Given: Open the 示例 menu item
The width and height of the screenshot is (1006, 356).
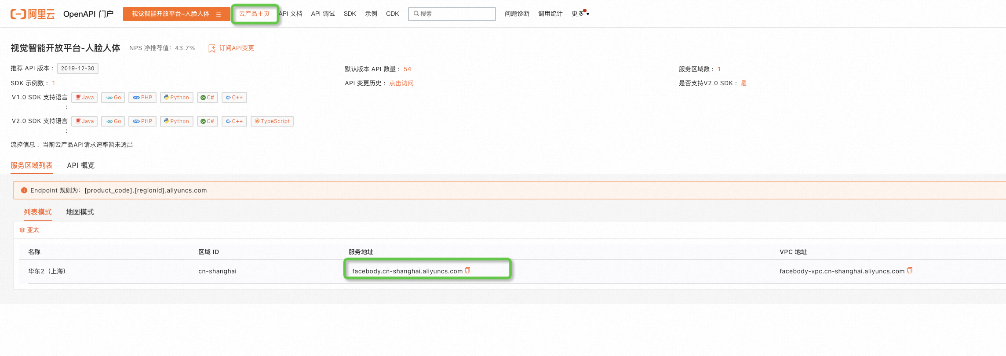Looking at the screenshot, I should (371, 14).
